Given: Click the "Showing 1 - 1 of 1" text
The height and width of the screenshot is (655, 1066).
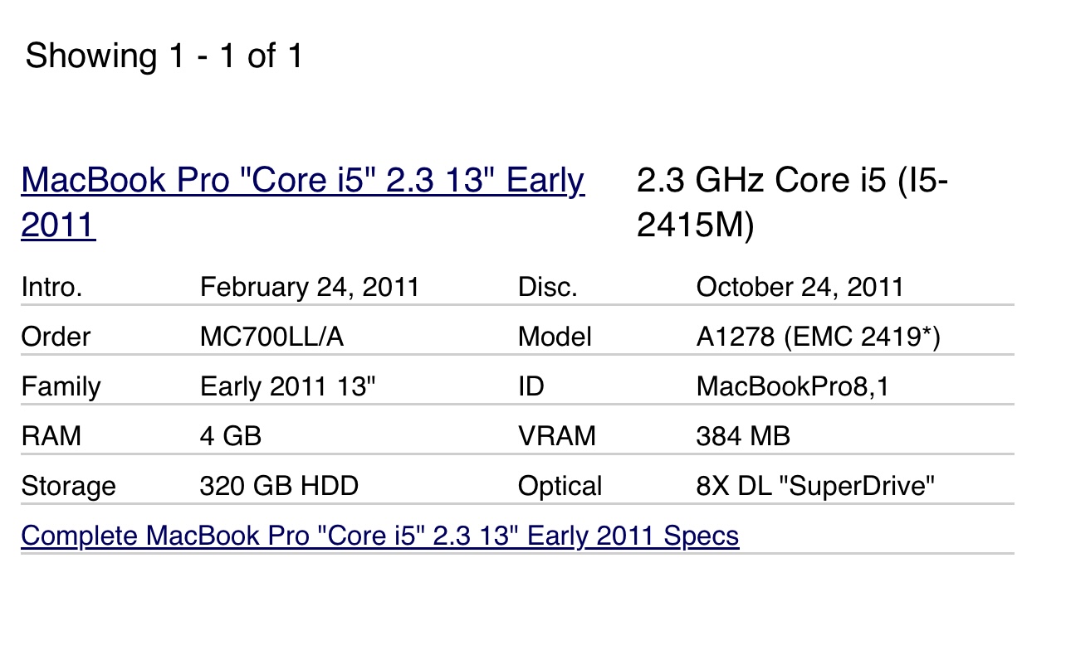Looking at the screenshot, I should pyautogui.click(x=164, y=56).
